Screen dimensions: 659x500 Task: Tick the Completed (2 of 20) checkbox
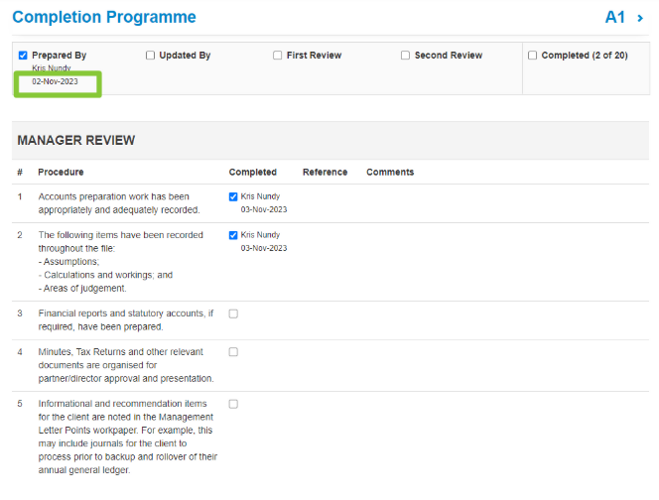533,56
